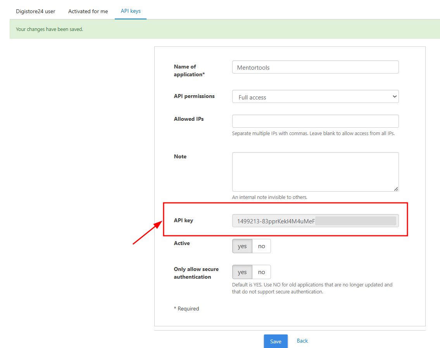The image size is (440, 348).
Task: Click the Allowed IPs input field
Action: (x=315, y=121)
